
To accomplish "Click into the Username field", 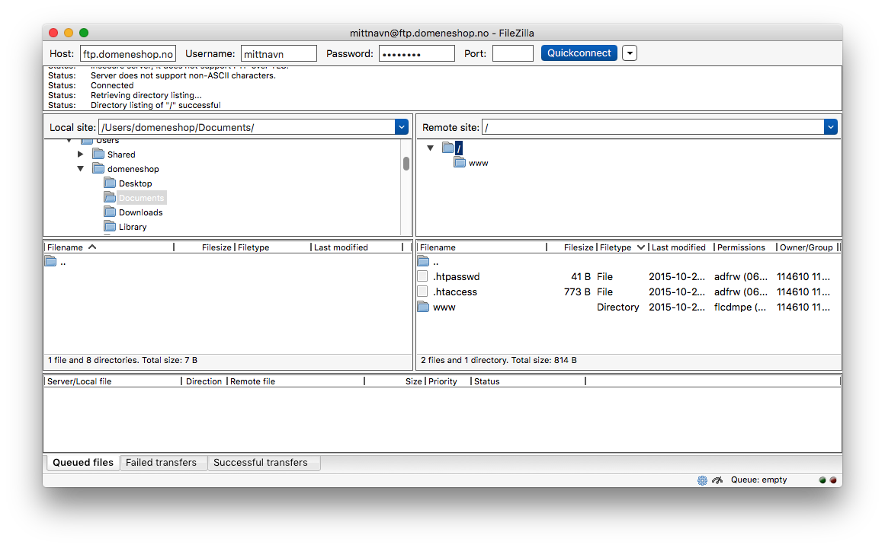I will tap(279, 53).
